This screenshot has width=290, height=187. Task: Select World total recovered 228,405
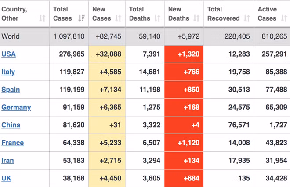[x=237, y=36]
